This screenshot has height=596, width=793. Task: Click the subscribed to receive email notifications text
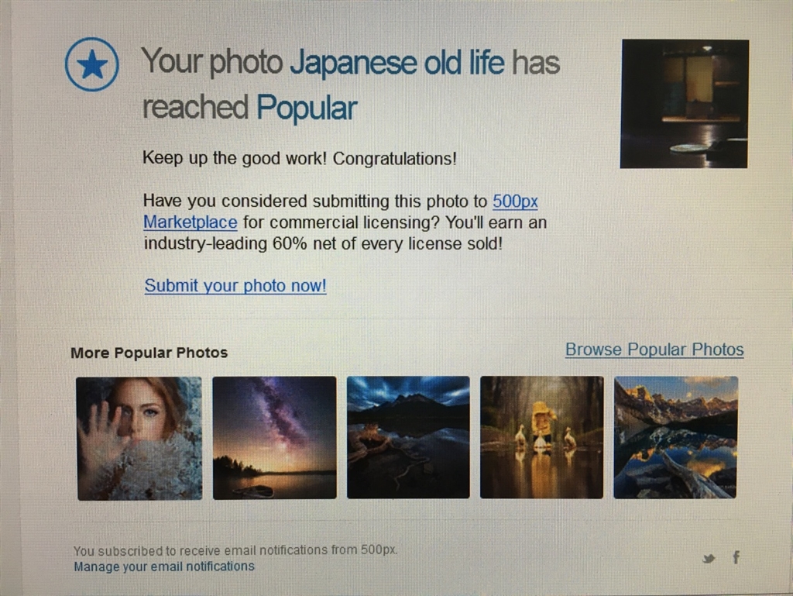[235, 550]
